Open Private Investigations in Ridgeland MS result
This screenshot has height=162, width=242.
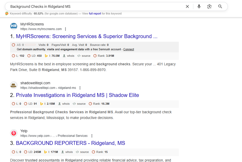pos(77,95)
